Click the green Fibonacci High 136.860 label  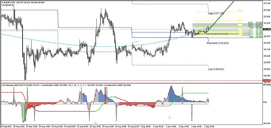click(256, 37)
